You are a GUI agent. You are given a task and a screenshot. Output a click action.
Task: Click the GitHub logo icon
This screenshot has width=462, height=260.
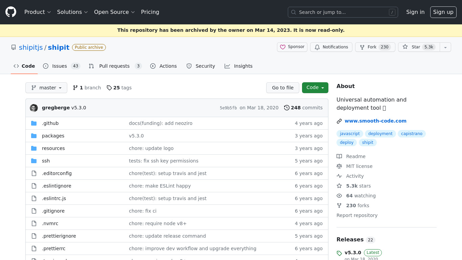[11, 12]
